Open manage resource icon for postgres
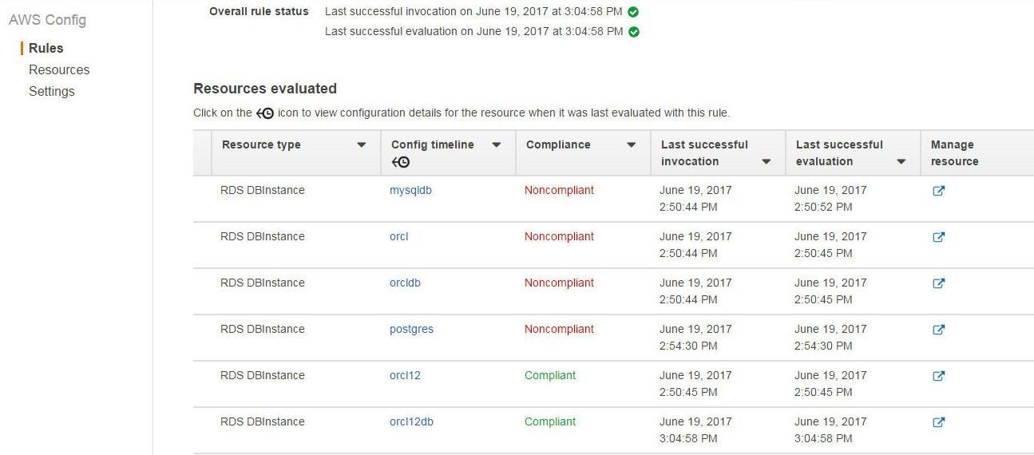The height and width of the screenshot is (455, 1034). pos(939,330)
